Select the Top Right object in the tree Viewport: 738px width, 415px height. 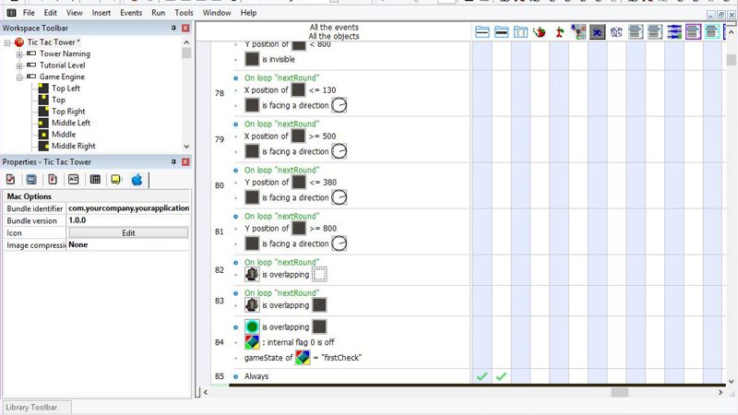68,111
